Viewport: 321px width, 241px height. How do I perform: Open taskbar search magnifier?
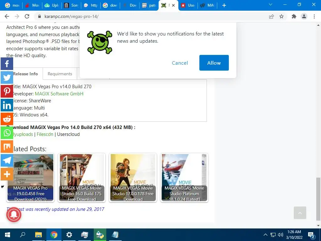[23, 235]
